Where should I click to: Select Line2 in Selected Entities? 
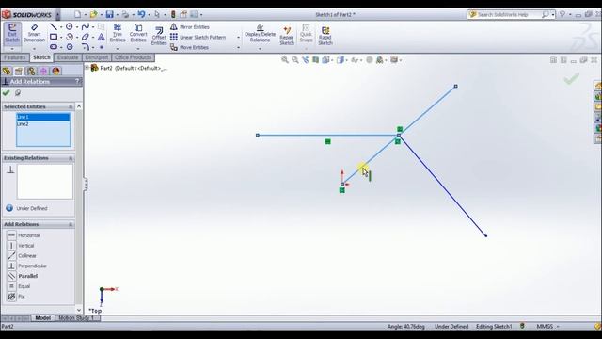point(43,123)
